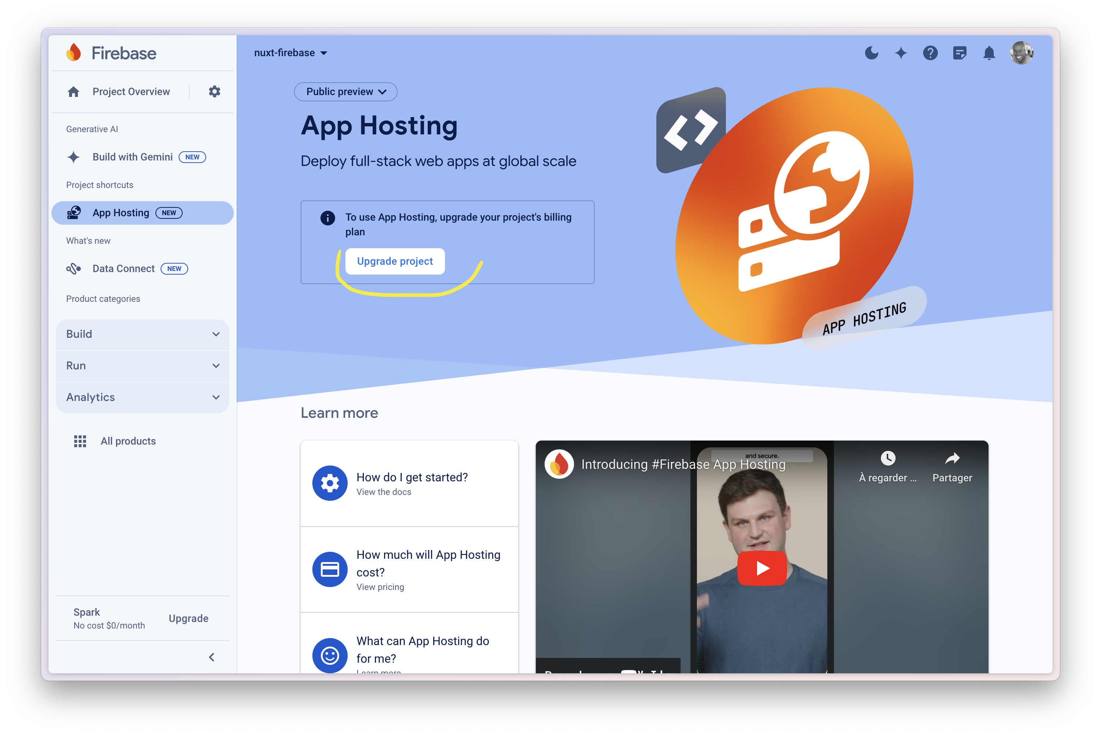Open All products grid icon
Viewport: 1101px width, 735px height.
[x=128, y=441]
